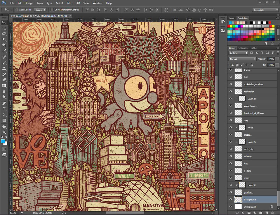Select the Dodge tool
Viewport: 280px width, 215px height.
coord(4,97)
